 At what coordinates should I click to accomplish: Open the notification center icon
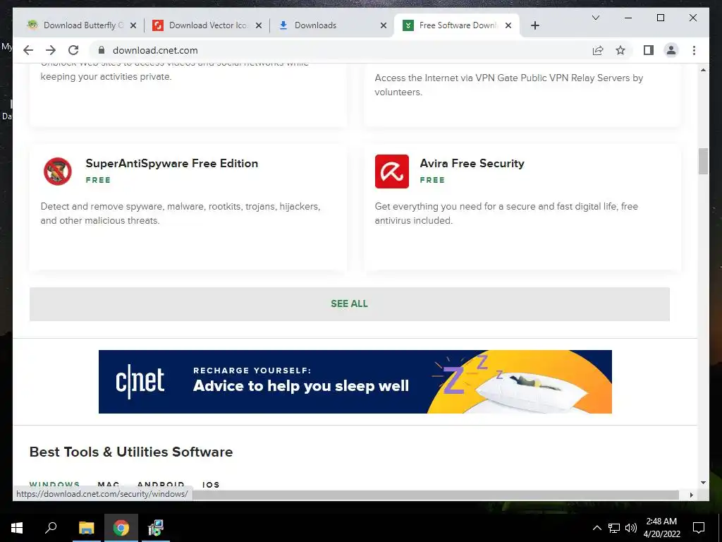(x=699, y=528)
